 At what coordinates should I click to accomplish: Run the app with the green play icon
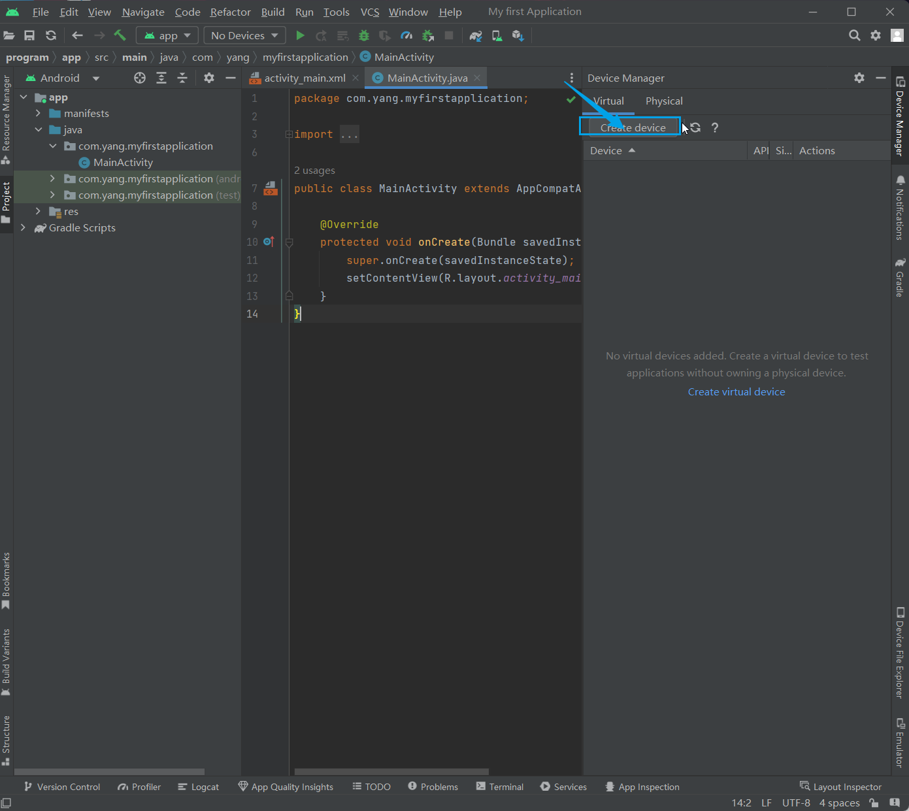pos(300,35)
